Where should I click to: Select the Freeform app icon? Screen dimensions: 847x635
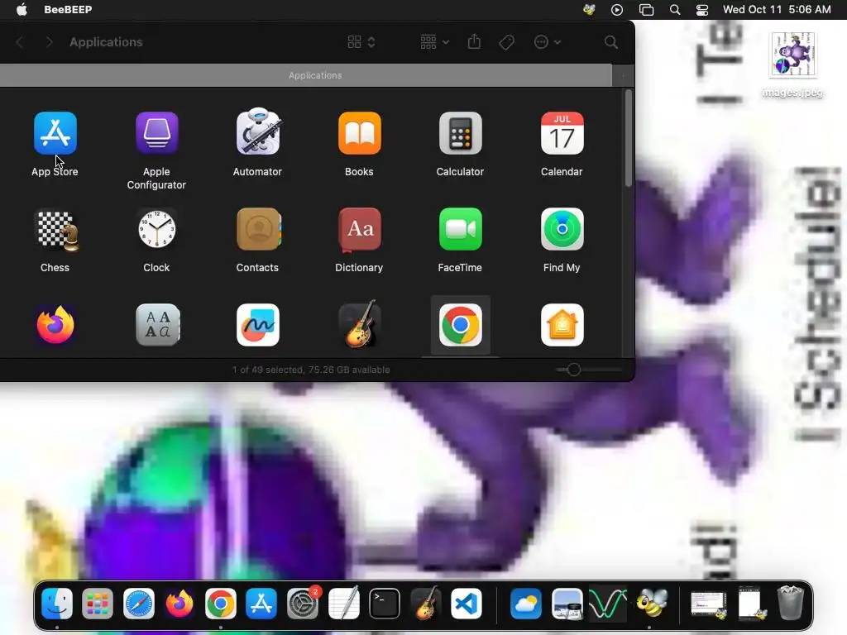click(258, 324)
